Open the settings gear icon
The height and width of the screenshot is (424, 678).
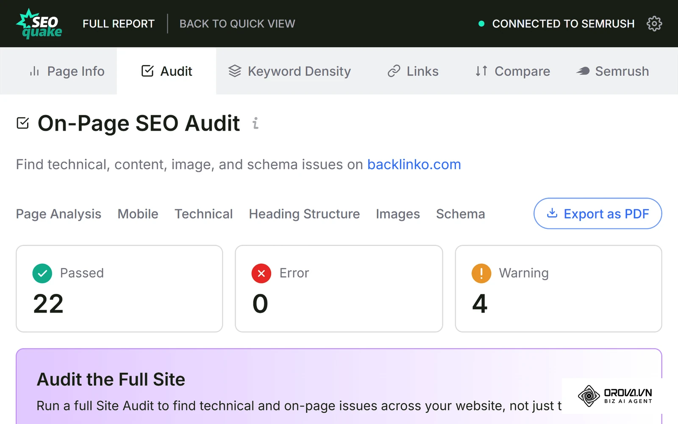pos(654,24)
